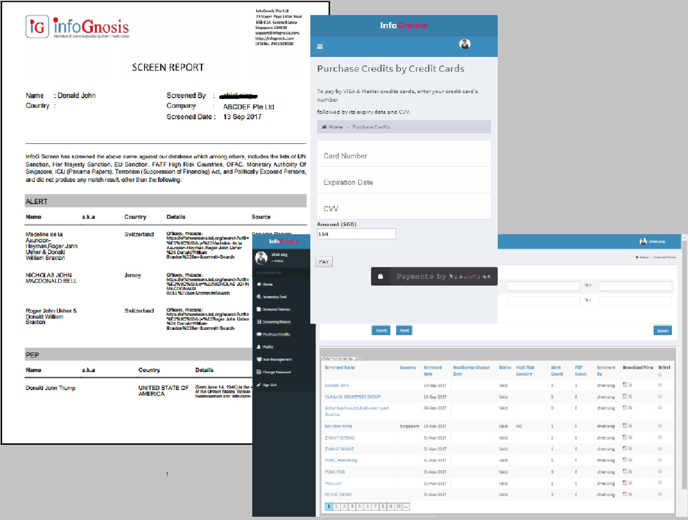This screenshot has width=688, height=520.
Task: Open User Management in the sidebar menu
Action: (x=277, y=359)
